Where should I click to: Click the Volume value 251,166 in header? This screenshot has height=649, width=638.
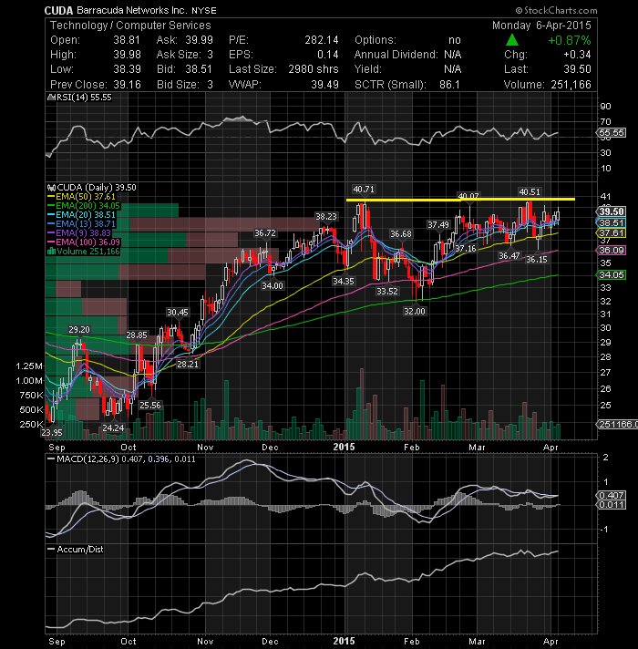pos(571,85)
